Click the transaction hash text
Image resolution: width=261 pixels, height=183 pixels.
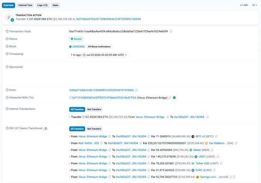(x=118, y=31)
